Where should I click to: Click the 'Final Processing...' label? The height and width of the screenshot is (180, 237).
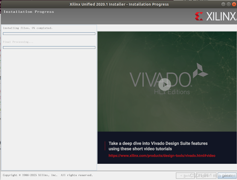pyautogui.click(x=18, y=42)
